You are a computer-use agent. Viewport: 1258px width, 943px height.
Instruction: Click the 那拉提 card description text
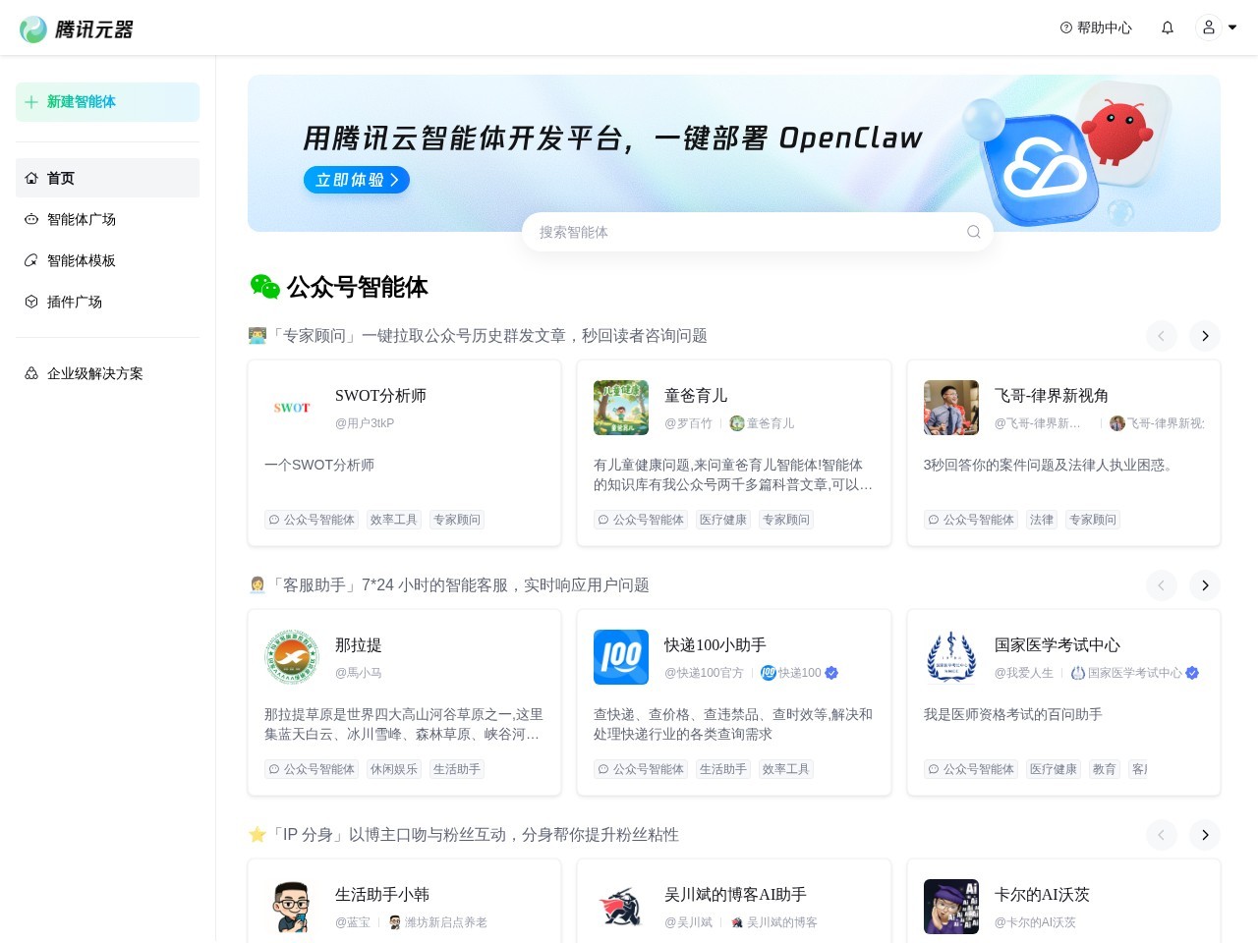click(x=404, y=724)
